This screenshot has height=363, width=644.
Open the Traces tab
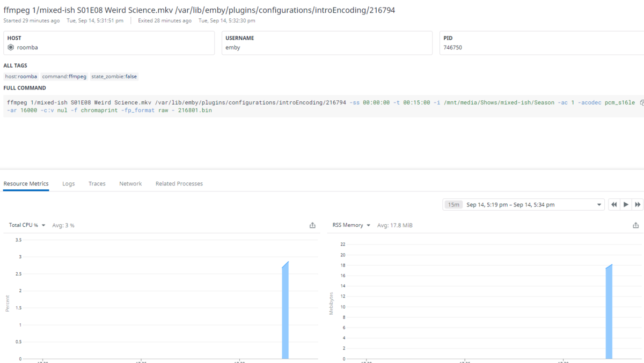point(97,183)
